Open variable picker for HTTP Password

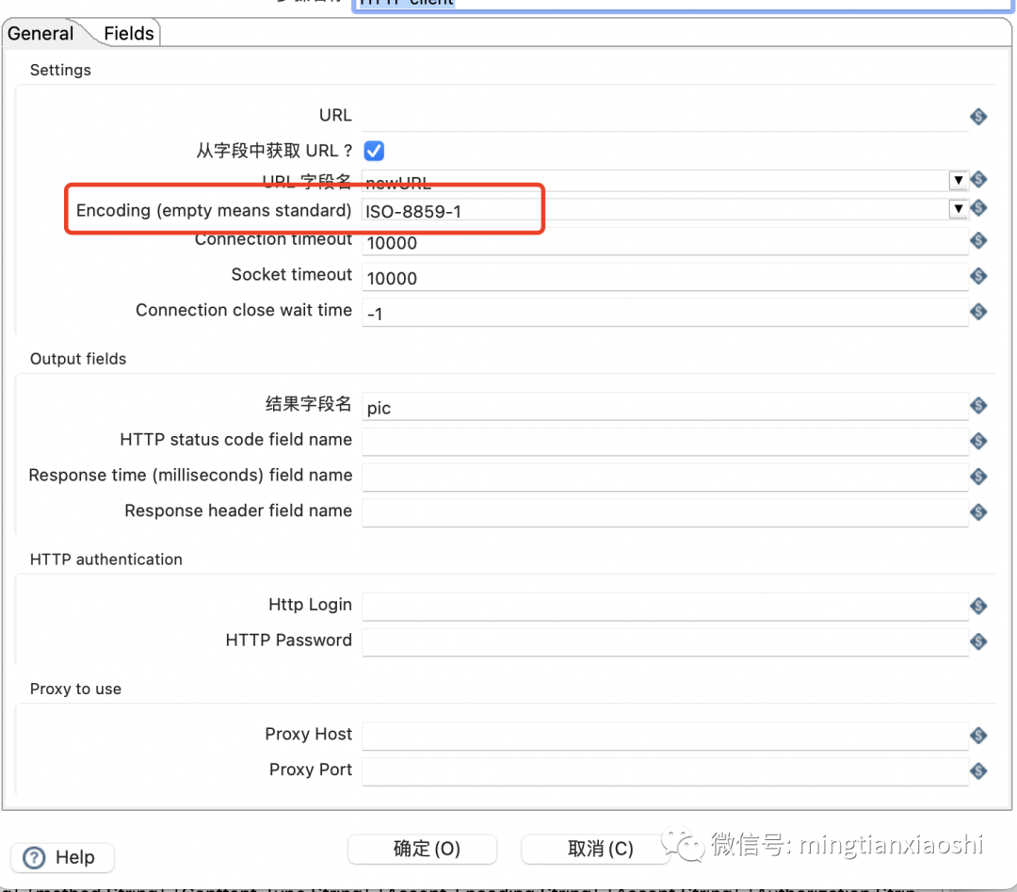point(978,641)
